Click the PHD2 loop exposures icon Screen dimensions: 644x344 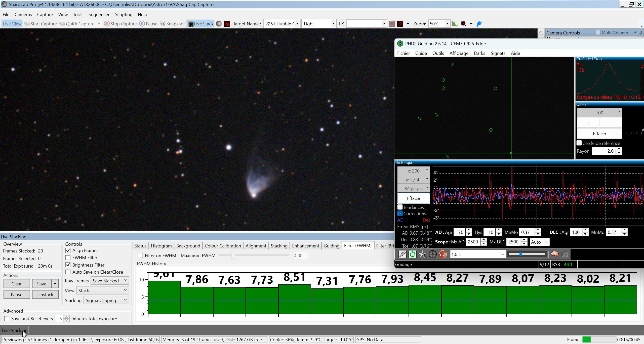click(412, 254)
